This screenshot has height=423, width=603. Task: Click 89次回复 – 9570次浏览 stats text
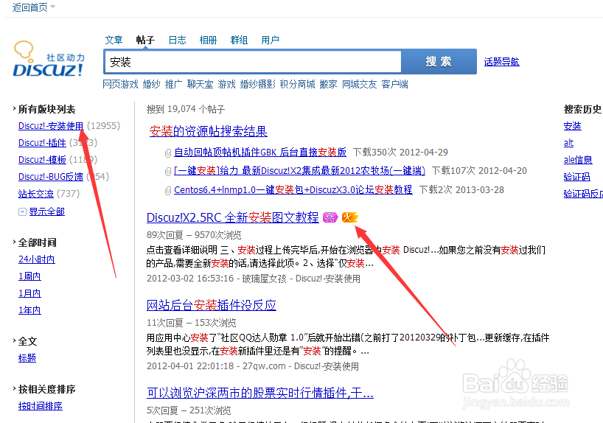pyautogui.click(x=194, y=235)
